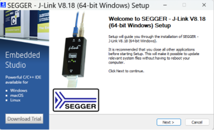Click the green LEDs on the J-Link device

73,61
